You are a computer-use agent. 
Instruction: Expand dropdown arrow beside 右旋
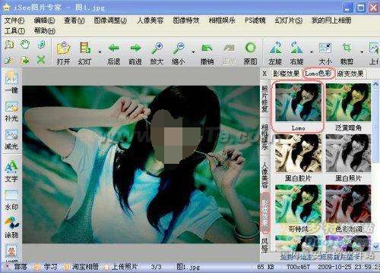coord(312,52)
